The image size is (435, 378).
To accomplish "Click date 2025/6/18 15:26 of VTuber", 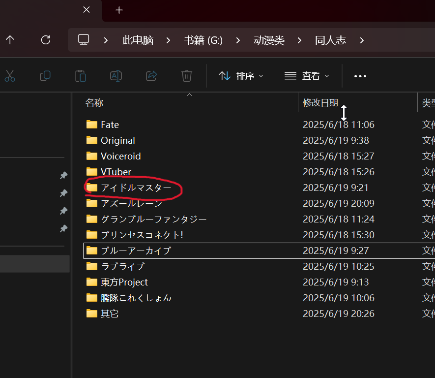I will coord(339,172).
